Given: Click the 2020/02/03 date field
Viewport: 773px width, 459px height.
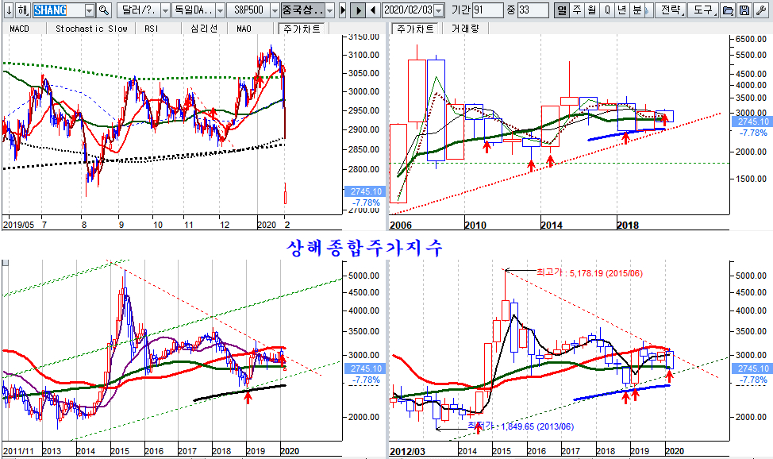Looking at the screenshot, I should tap(408, 10).
